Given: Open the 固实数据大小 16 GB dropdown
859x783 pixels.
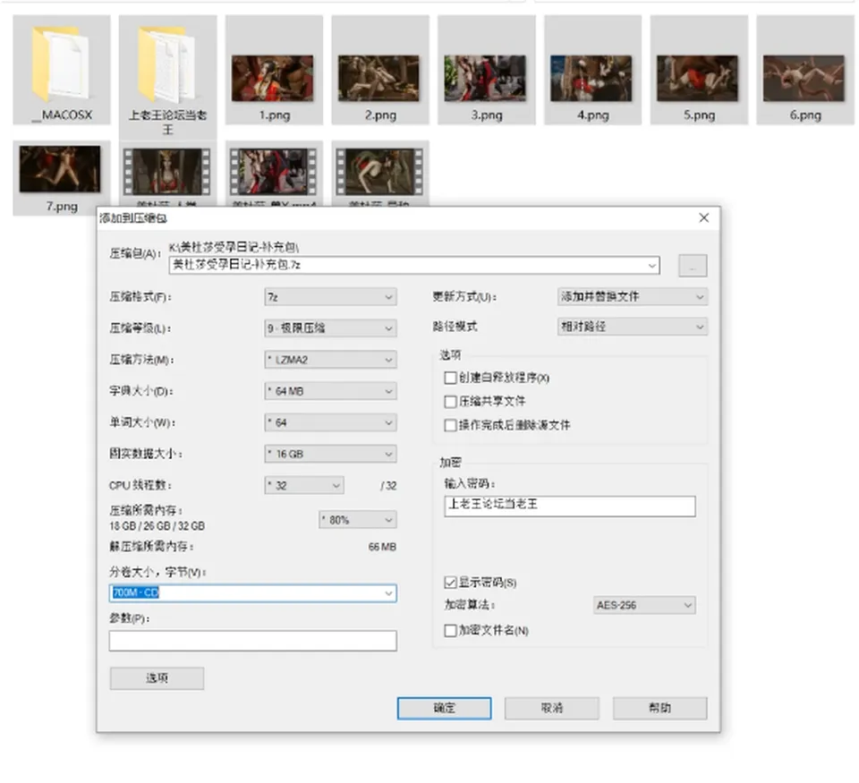Looking at the screenshot, I should point(330,454).
